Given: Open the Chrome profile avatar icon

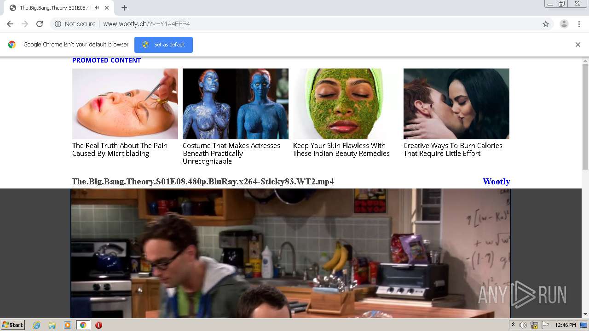Looking at the screenshot, I should click(x=564, y=24).
